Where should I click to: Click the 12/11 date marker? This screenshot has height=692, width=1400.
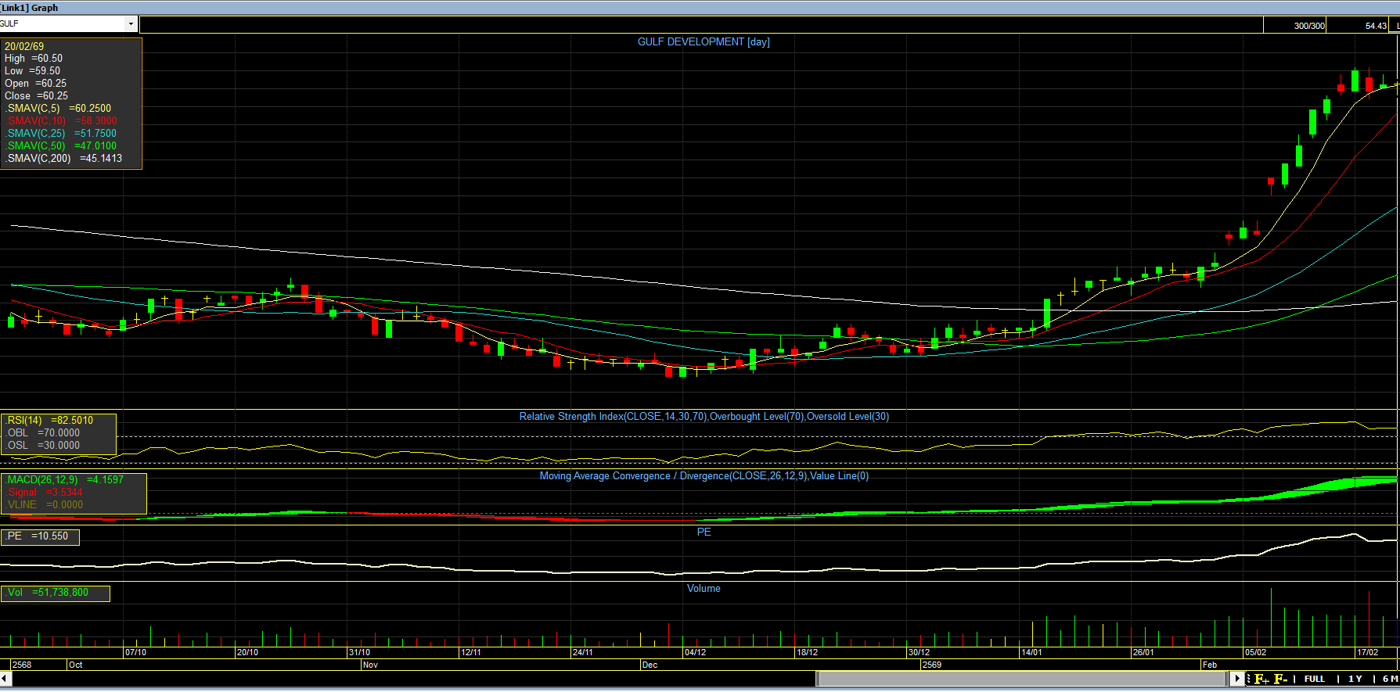[x=471, y=652]
